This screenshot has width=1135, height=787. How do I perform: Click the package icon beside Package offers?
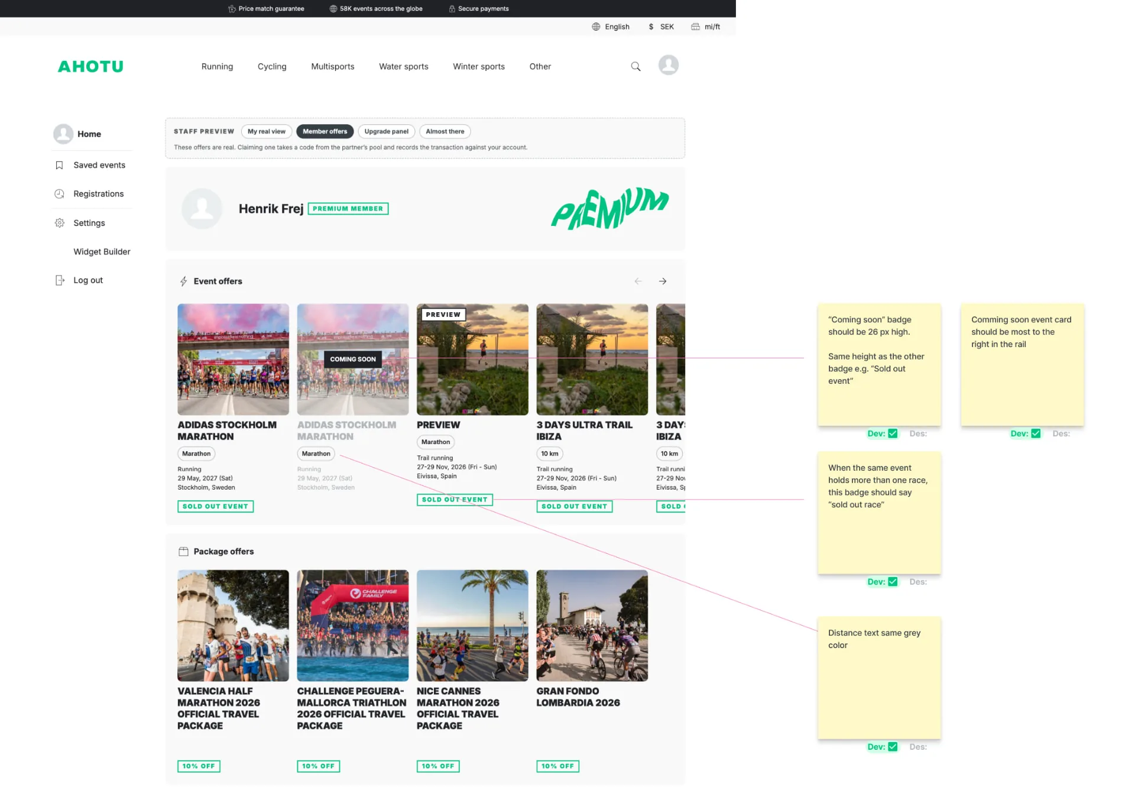pos(183,552)
